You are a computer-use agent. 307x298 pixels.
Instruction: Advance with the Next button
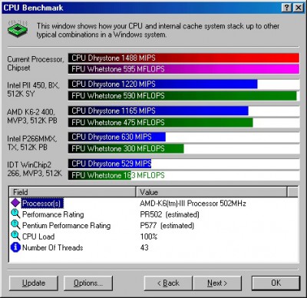click(x=217, y=283)
